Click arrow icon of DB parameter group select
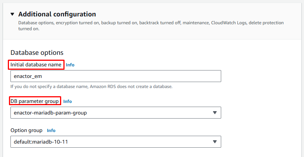This screenshot has width=304, height=157. (214, 113)
